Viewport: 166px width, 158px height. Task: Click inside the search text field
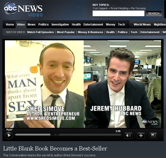118,14
